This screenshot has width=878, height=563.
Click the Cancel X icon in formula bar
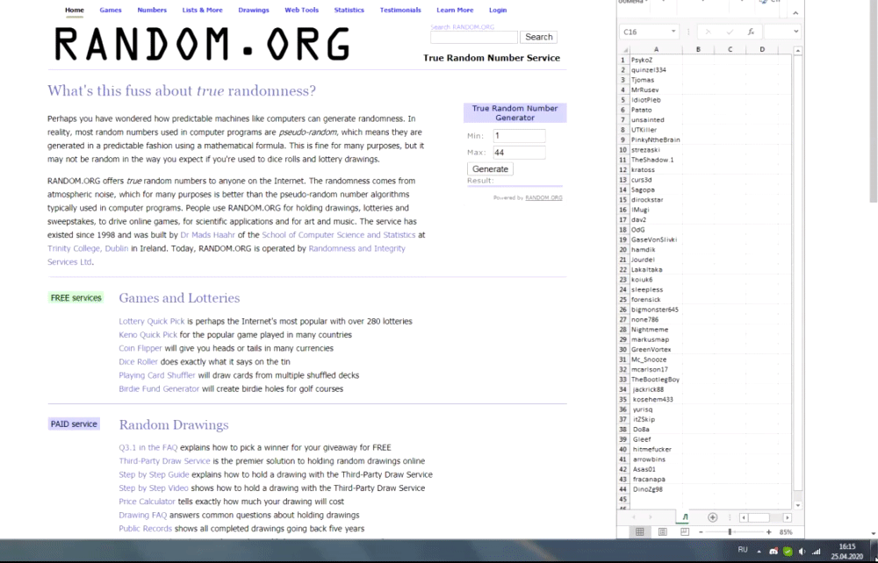click(709, 32)
